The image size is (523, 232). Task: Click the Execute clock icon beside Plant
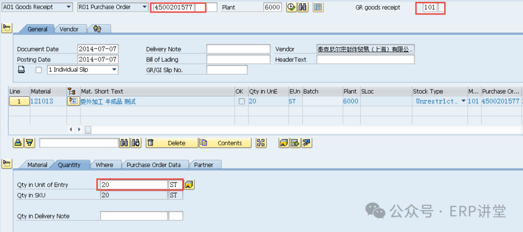pyautogui.click(x=291, y=8)
